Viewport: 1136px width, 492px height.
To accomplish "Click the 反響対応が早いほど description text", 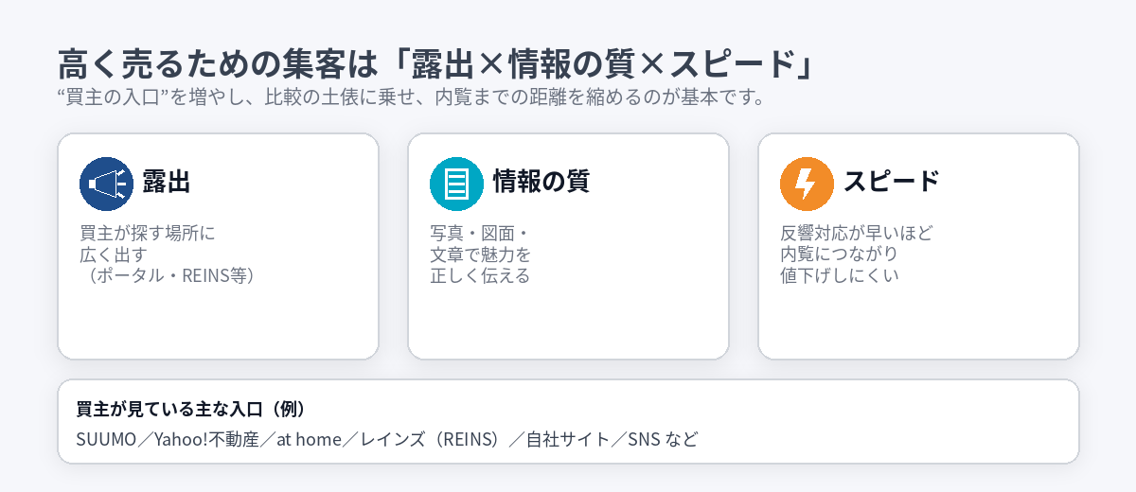I will (857, 233).
